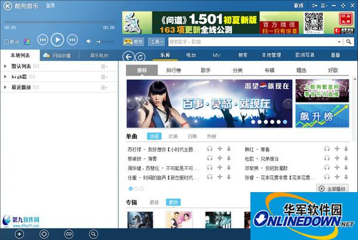Skip to previous track

42,40
